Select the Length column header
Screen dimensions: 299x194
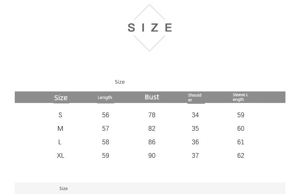pos(105,97)
